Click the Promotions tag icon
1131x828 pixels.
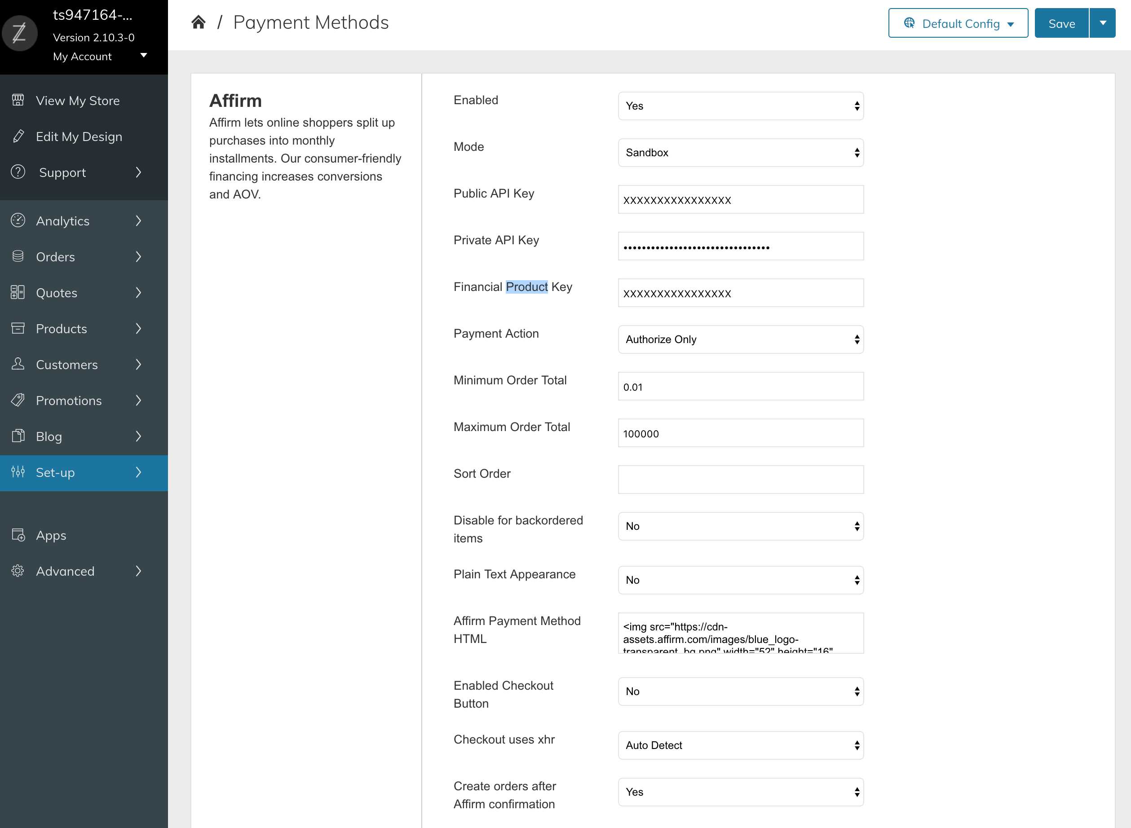(18, 401)
